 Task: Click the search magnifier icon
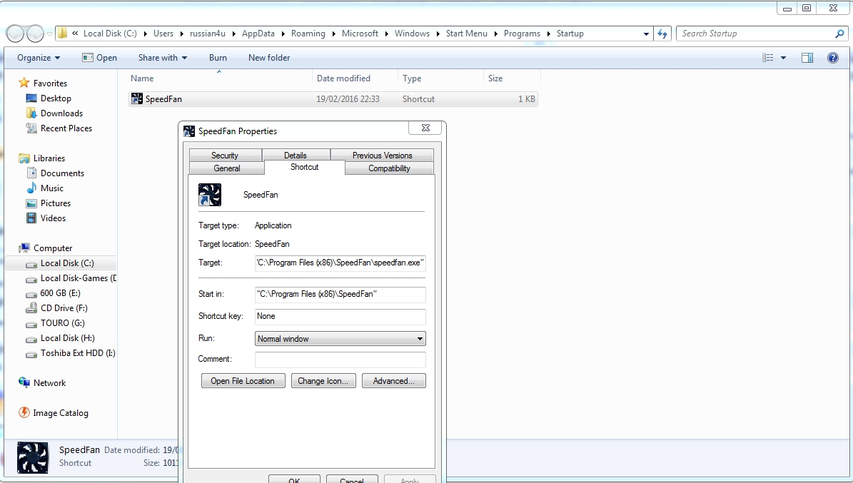pyautogui.click(x=839, y=34)
